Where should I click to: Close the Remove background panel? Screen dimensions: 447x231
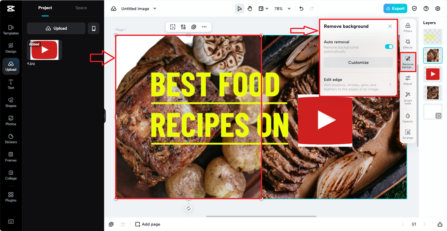tap(390, 26)
